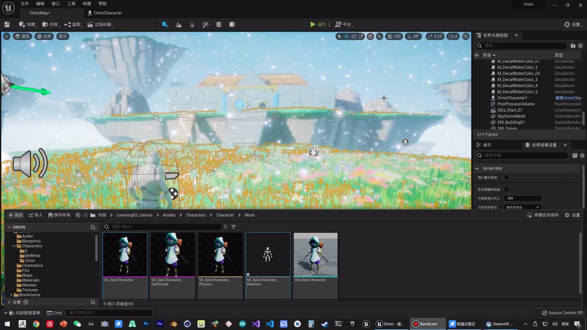Open LearningKit_Games in the breadcrumb path
The width and height of the screenshot is (587, 330).
[x=134, y=215]
